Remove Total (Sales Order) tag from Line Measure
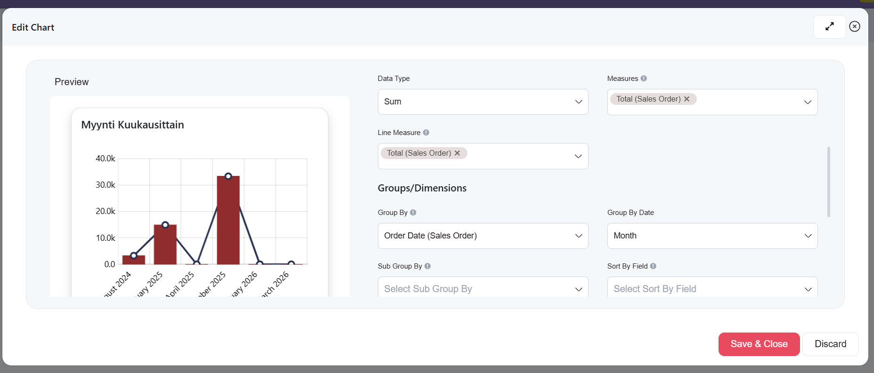This screenshot has width=874, height=373. [457, 153]
